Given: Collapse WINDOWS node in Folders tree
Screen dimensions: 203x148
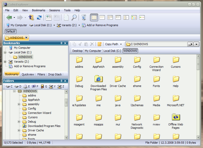Looking at the screenshot, I should [14, 91].
